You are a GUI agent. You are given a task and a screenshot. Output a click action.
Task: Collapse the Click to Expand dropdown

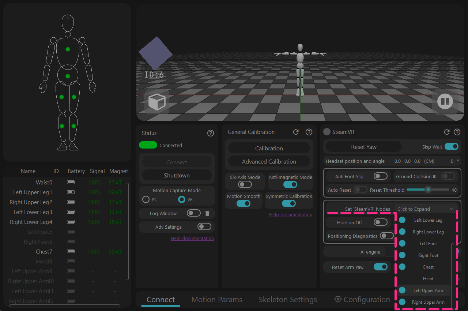[x=426, y=209]
